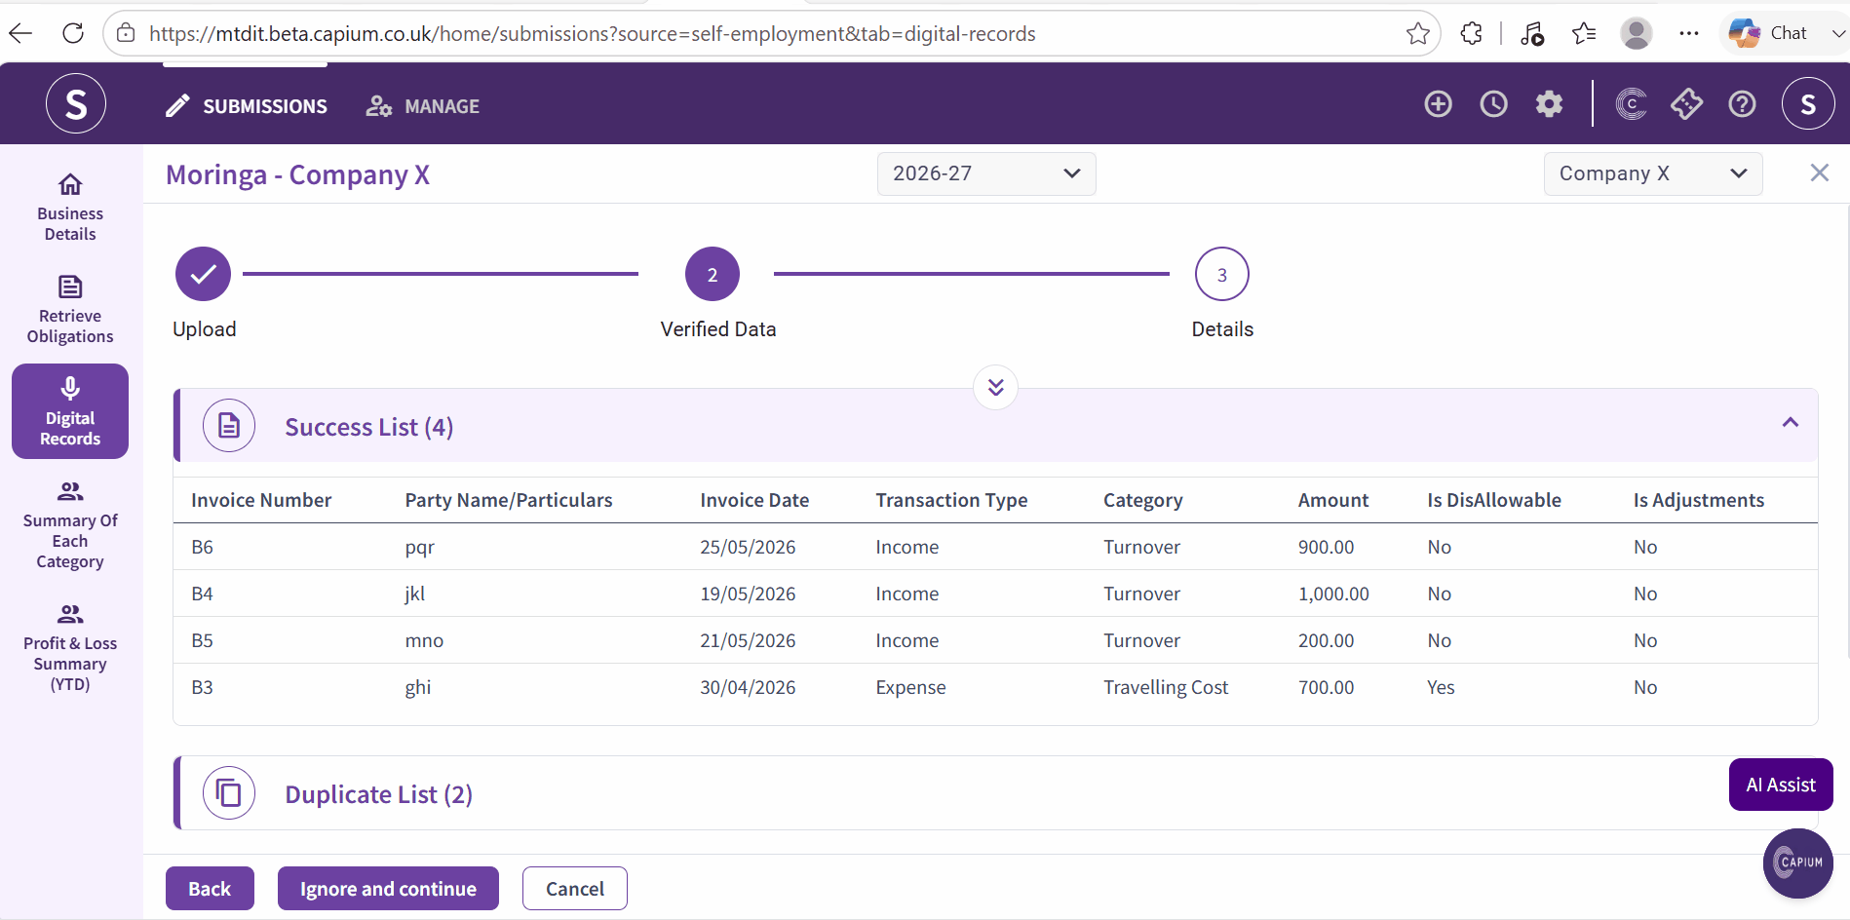Click the completed Upload step checkmark

click(203, 275)
